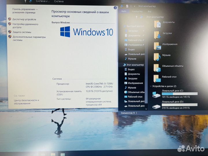The image size is (208, 156).
Task: Select the memory value '12,0 ГБ (11,9 ГБ доступно)'
Action: 99,91
